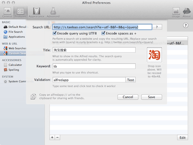Viewport: 193px width, 145px height.
Task: Open Calculator in the Accessories section
Action: [x=13, y=65]
